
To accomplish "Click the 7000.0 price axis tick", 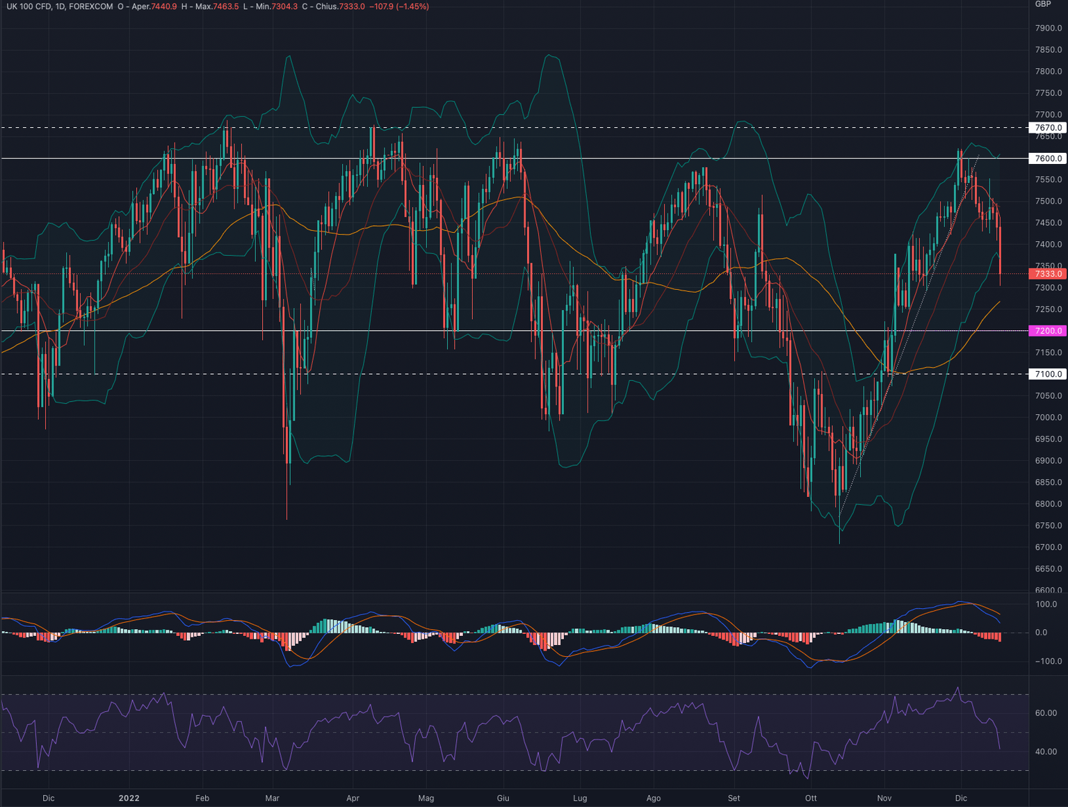I will point(1049,418).
